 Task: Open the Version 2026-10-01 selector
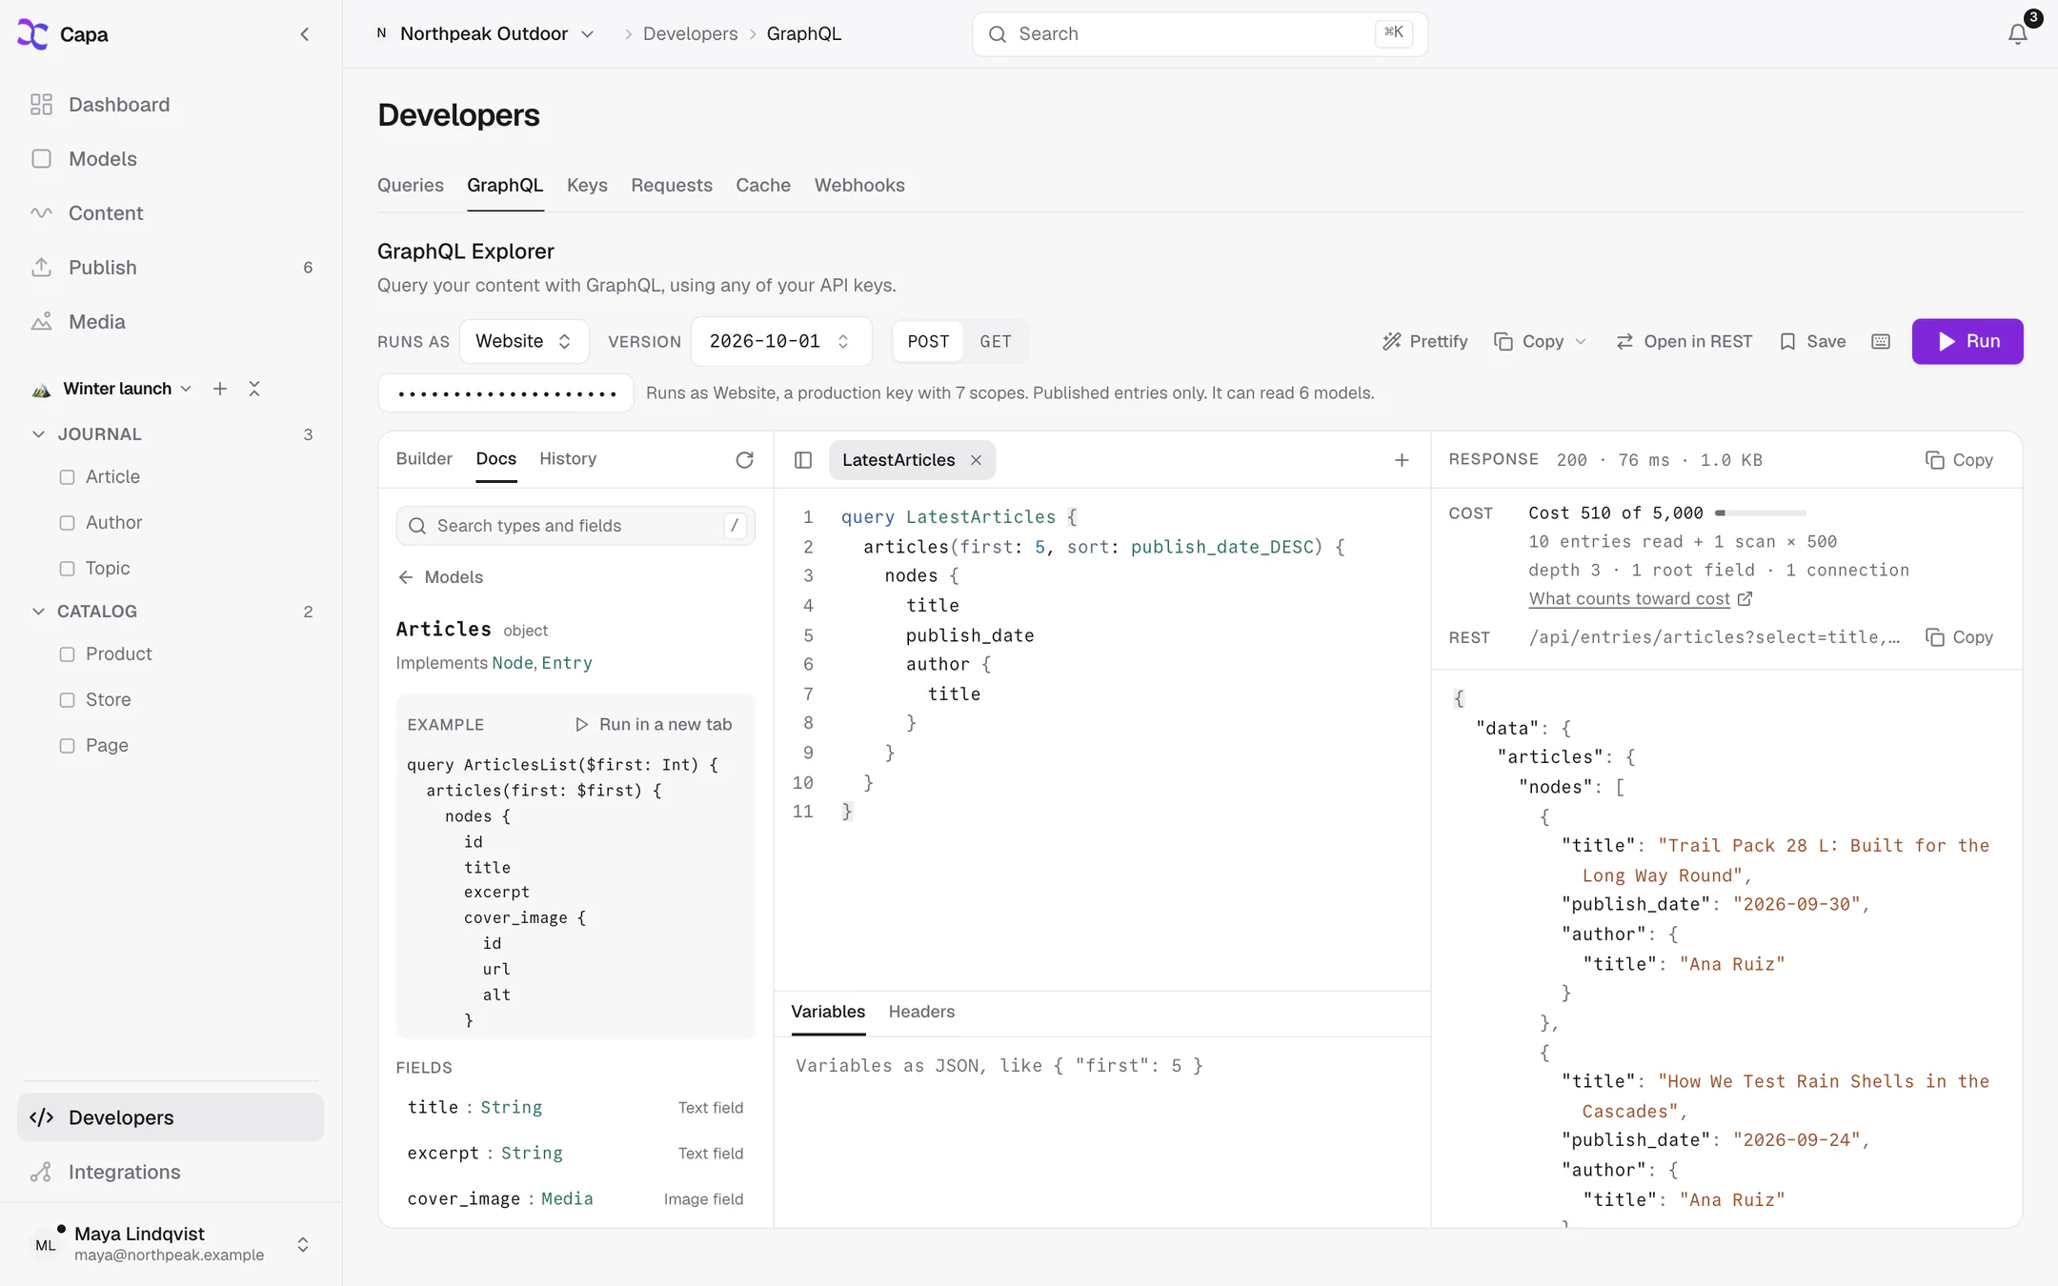click(x=780, y=341)
